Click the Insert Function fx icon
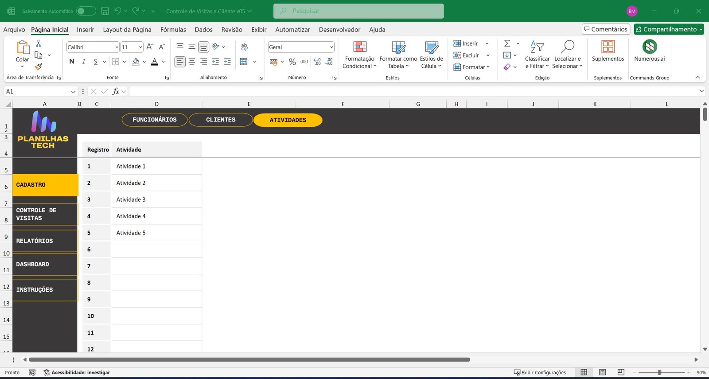 pos(116,91)
